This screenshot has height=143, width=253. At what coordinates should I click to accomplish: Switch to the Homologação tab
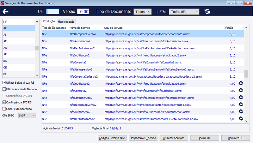[66, 21]
